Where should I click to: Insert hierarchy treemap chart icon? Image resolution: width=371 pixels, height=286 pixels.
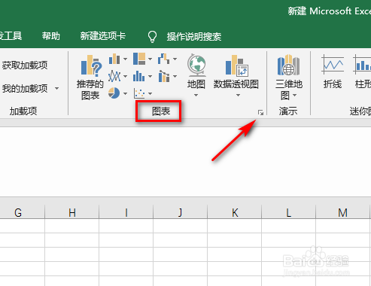139,59
